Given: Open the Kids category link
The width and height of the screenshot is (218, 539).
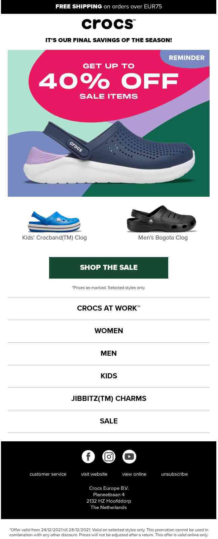Looking at the screenshot, I should [x=109, y=376].
